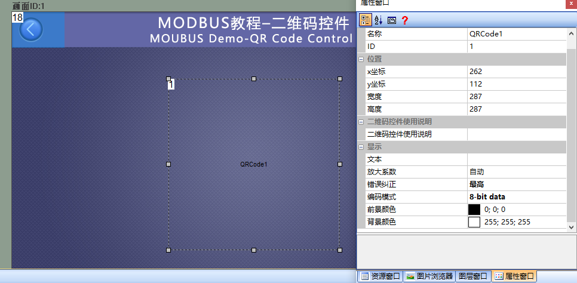
Task: Collapse the 二维码控件使用说明 group
Action: click(x=361, y=122)
